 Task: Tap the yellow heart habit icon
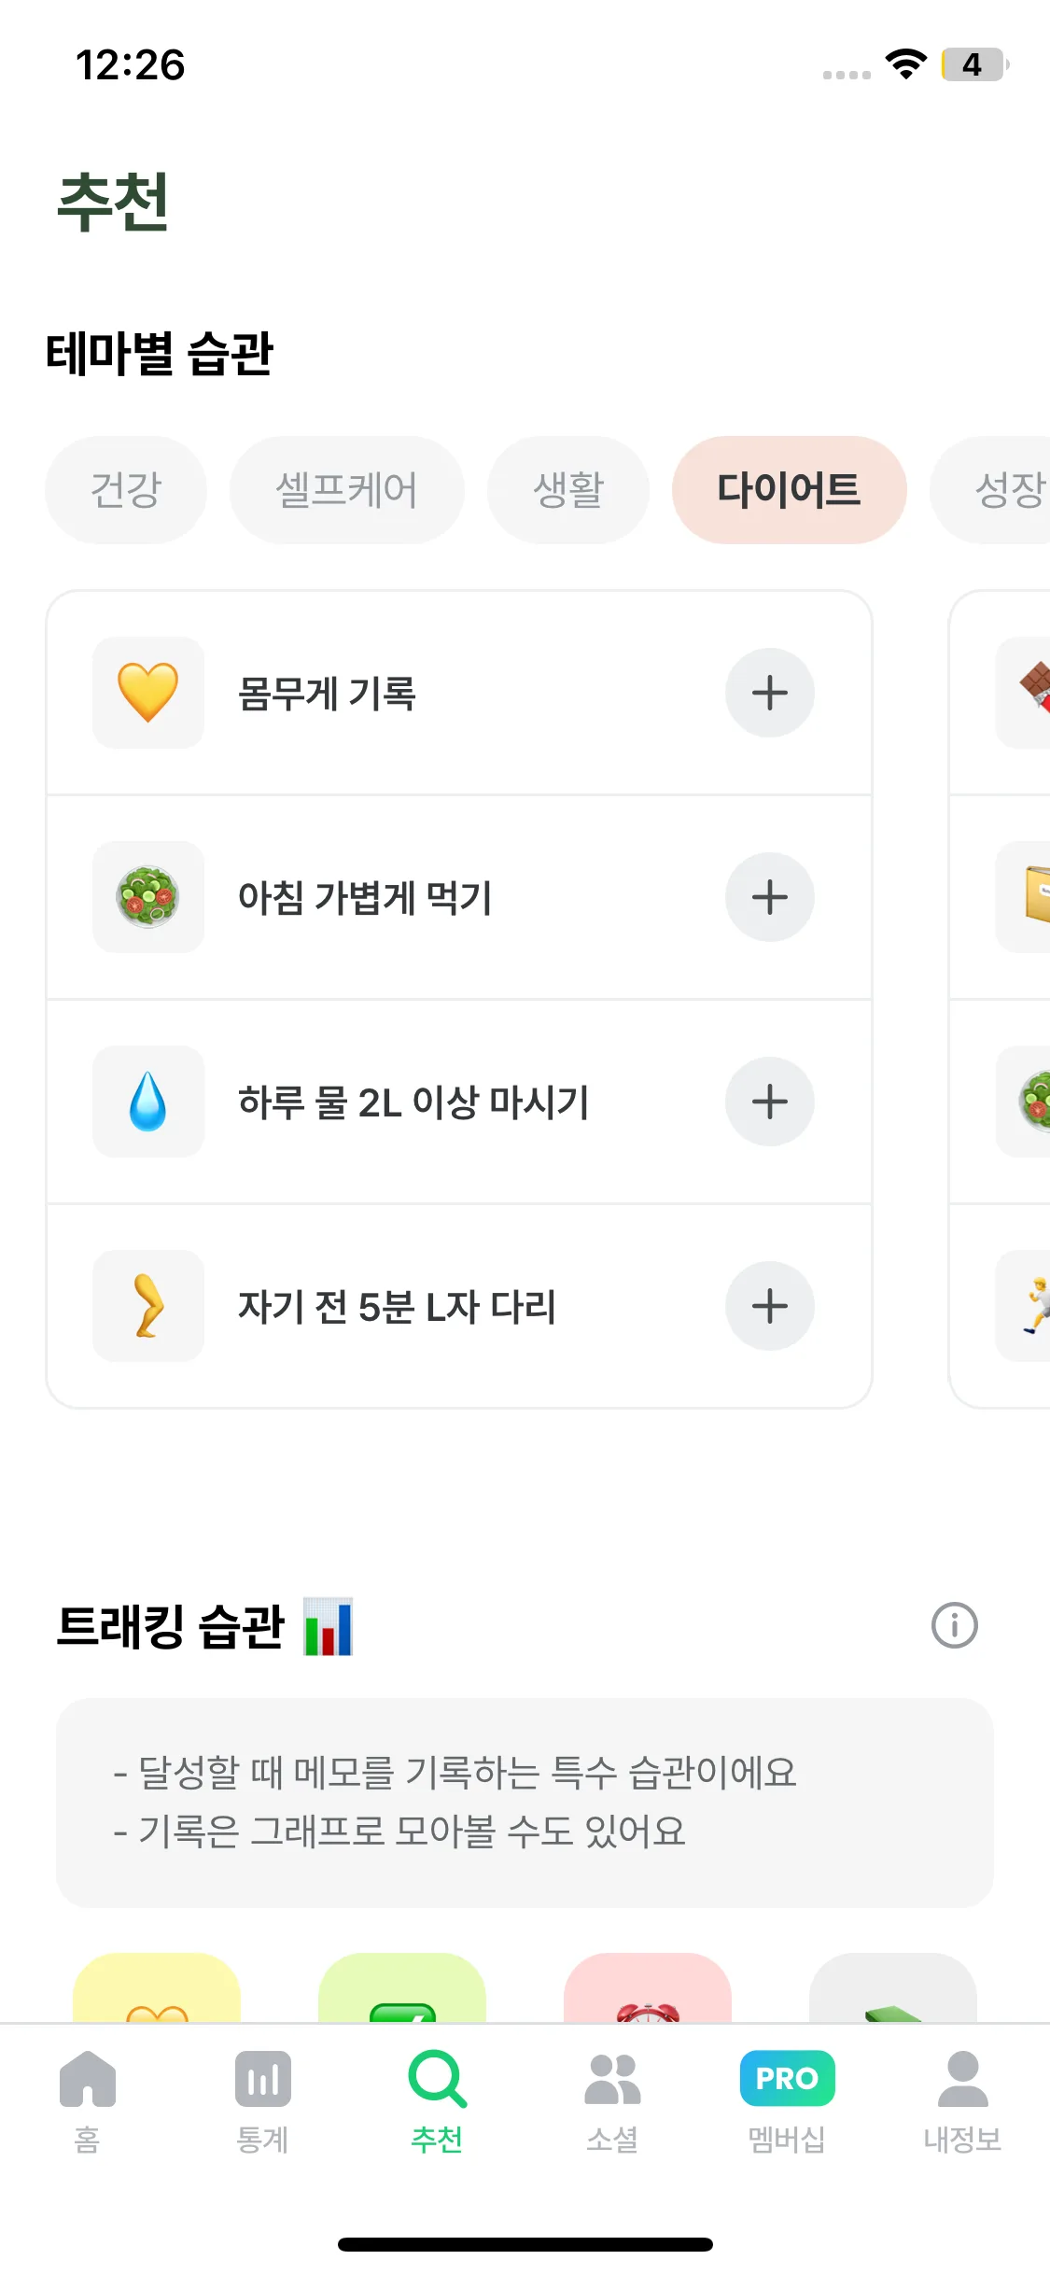point(148,693)
